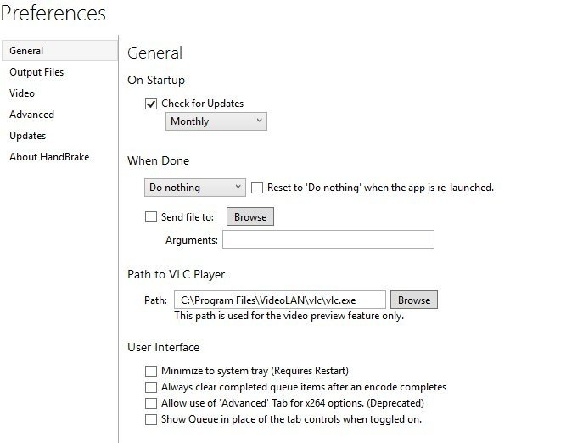
Task: Click Browse next to Send file to
Action: pyautogui.click(x=250, y=217)
